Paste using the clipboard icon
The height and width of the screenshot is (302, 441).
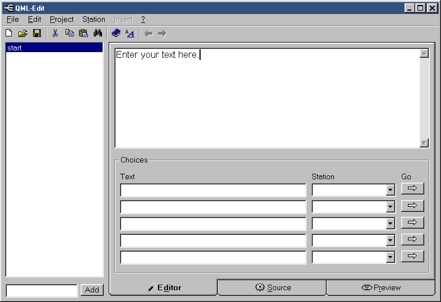click(83, 34)
